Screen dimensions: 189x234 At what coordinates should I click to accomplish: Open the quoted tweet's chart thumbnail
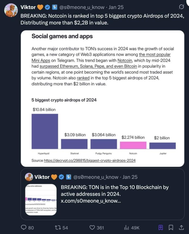pyautogui.click(x=41, y=200)
